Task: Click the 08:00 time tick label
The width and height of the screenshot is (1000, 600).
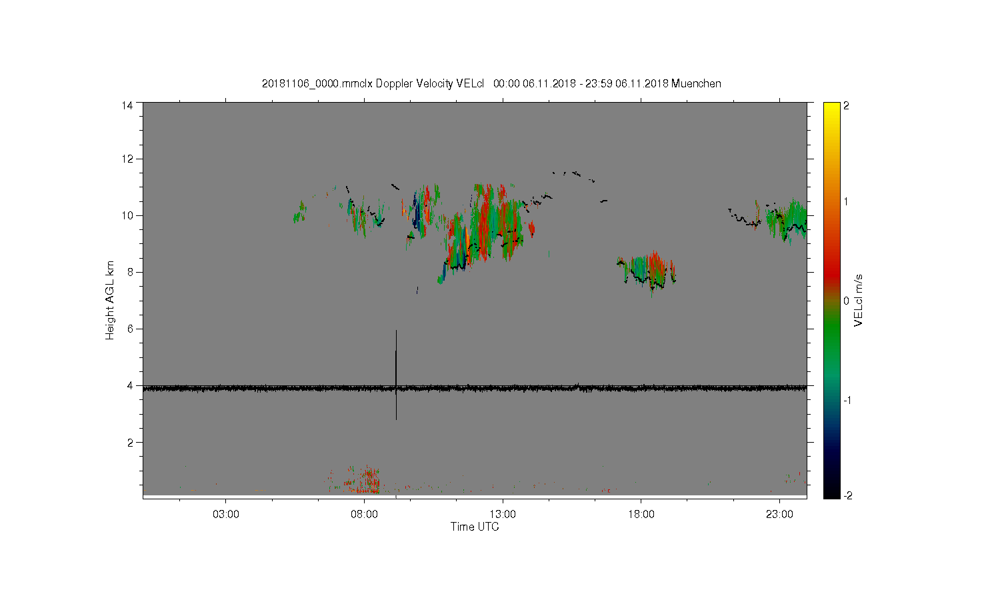Action: click(x=364, y=514)
